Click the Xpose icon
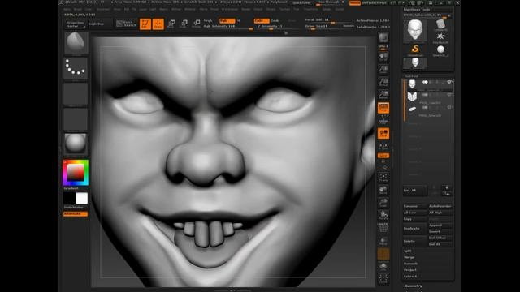520x292 pixels. click(x=383, y=279)
